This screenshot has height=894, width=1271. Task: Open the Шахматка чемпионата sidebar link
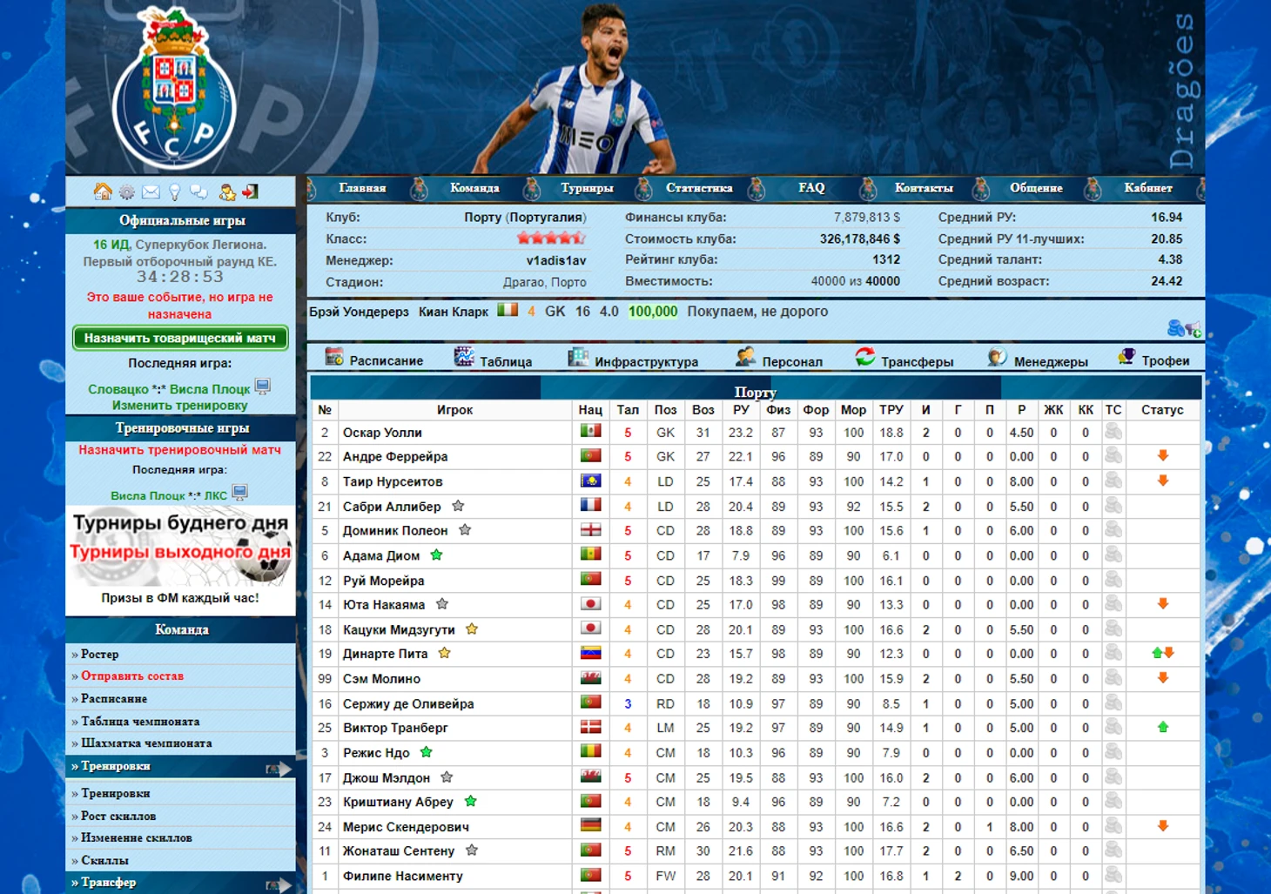coord(146,743)
